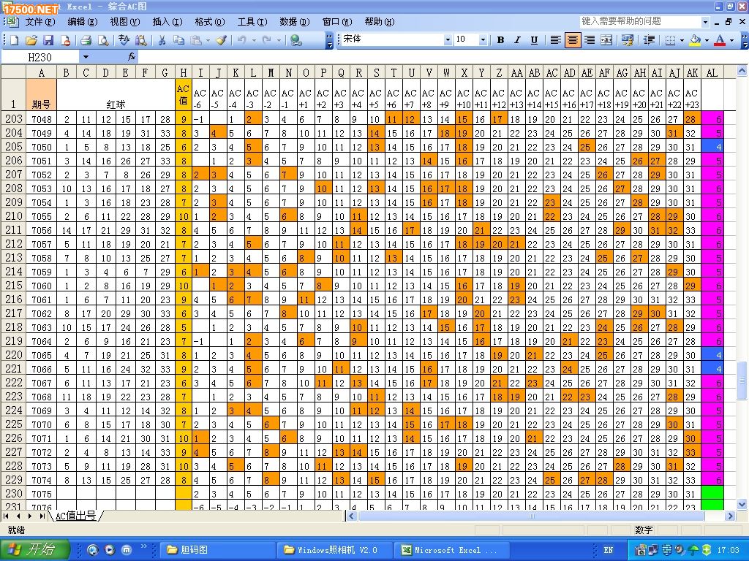The image size is (749, 561).
Task: Switch to Windows照相机 V2.0 taskbar button
Action: point(336,549)
